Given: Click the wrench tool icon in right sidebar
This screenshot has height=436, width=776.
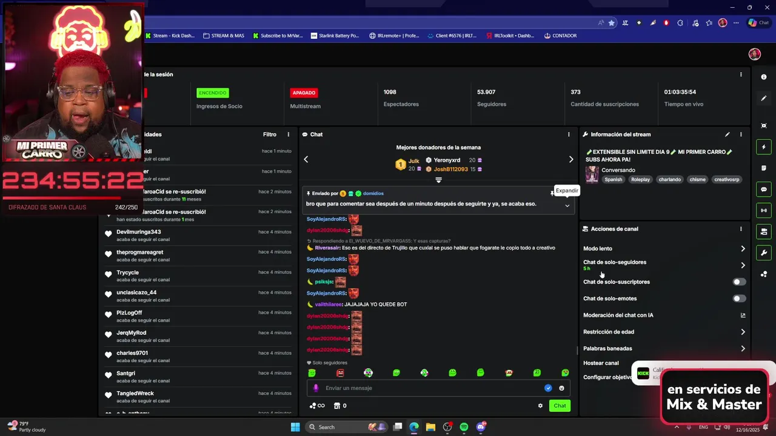Looking at the screenshot, I should click(x=764, y=253).
